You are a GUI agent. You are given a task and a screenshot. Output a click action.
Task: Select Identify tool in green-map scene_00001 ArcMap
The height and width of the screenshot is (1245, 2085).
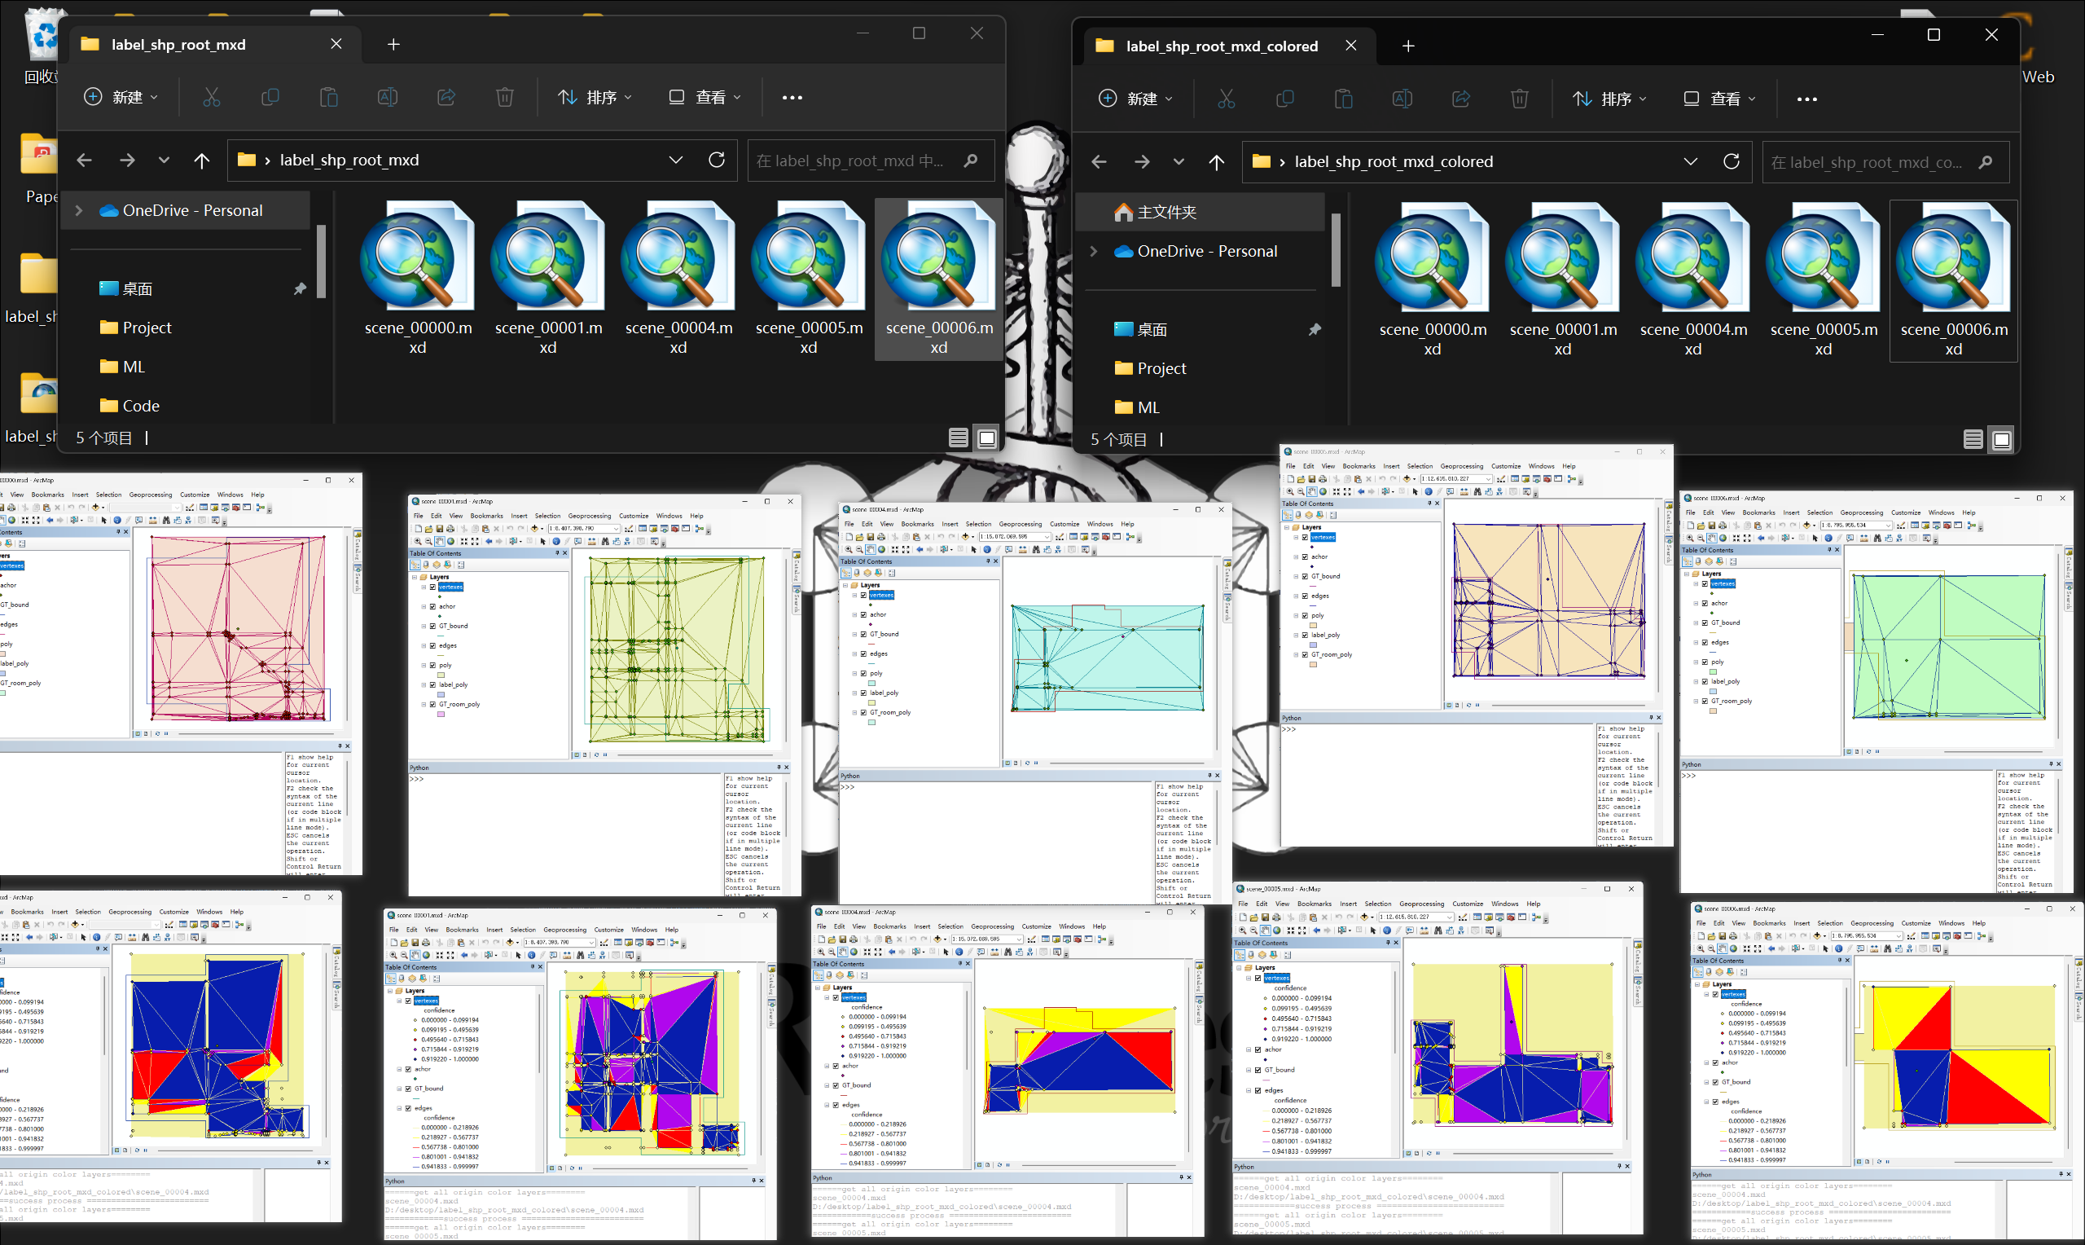(556, 542)
